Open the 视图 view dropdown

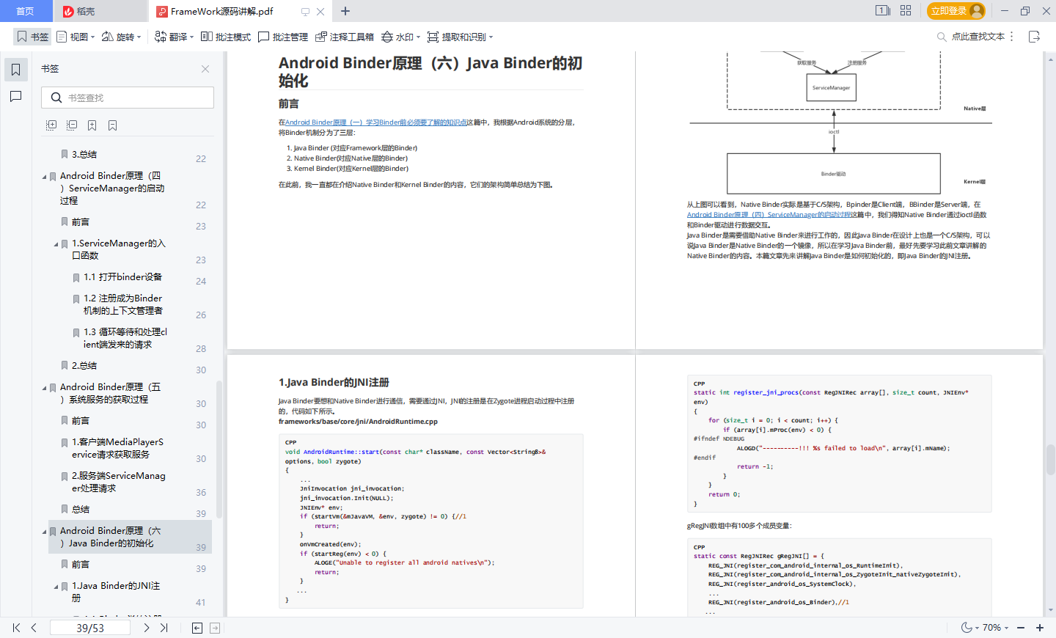[76, 37]
